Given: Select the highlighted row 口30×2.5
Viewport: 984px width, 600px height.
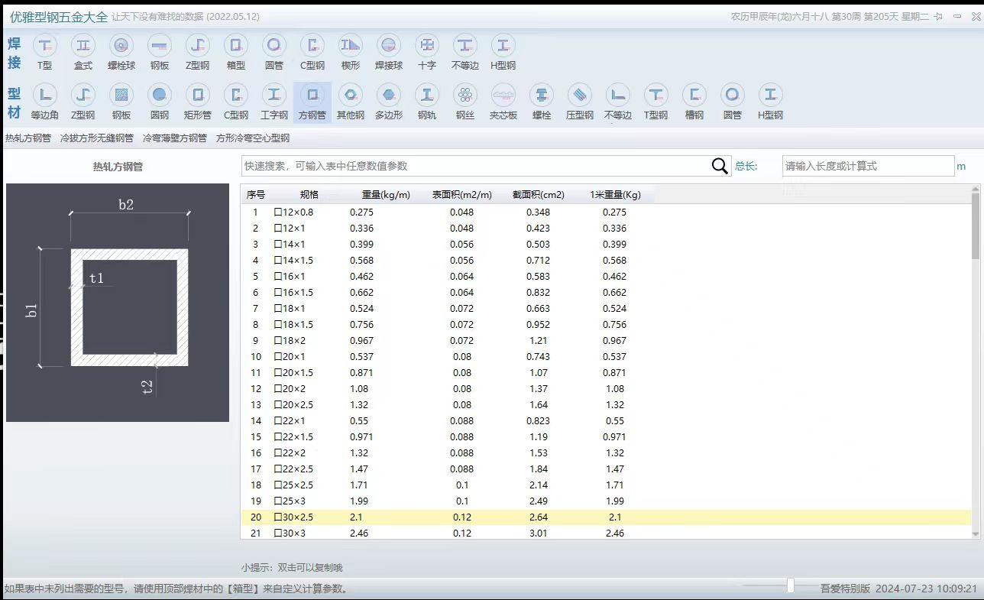Looking at the screenshot, I should [606, 517].
